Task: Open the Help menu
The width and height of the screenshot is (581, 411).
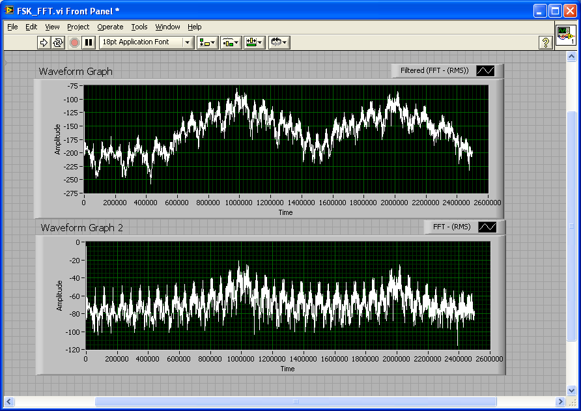Action: 195,27
